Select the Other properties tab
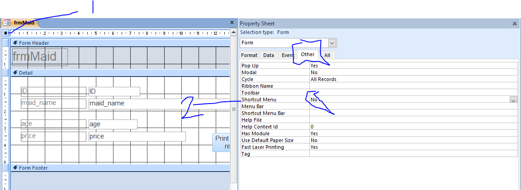The height and width of the screenshot is (190, 521). 308,55
